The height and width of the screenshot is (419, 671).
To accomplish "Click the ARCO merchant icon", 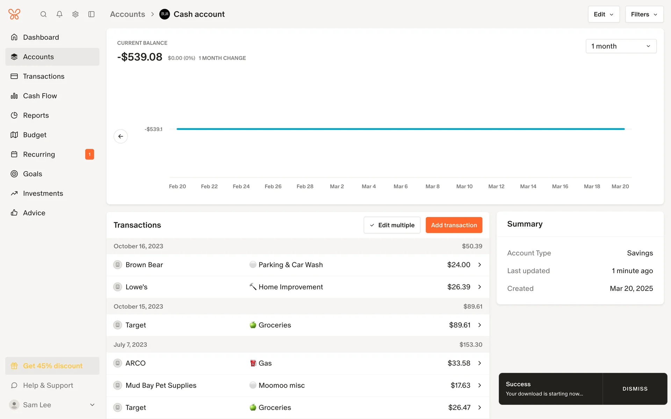I will (x=118, y=363).
